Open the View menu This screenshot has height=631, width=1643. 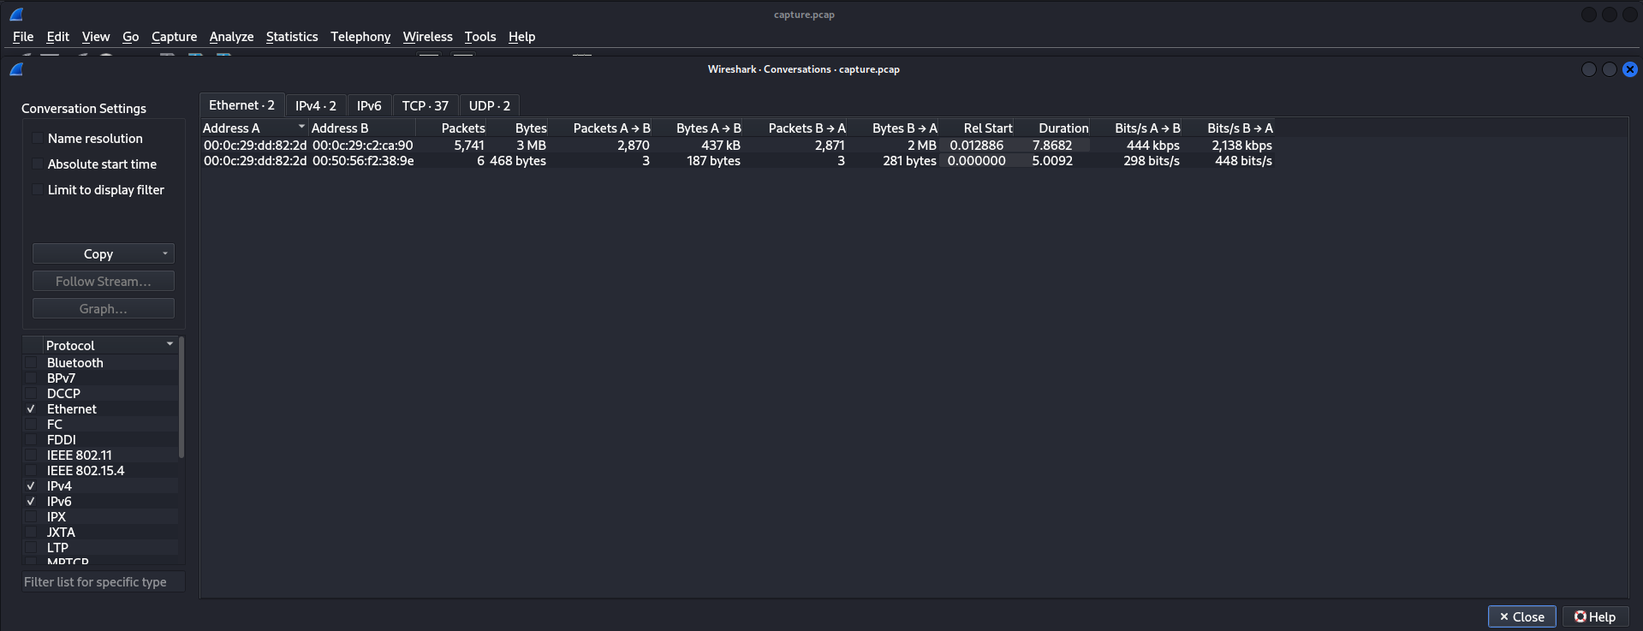click(x=96, y=37)
